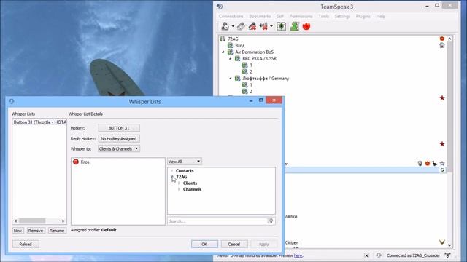The image size is (467, 262).
Task: Click the Rename button
Action: point(57,231)
